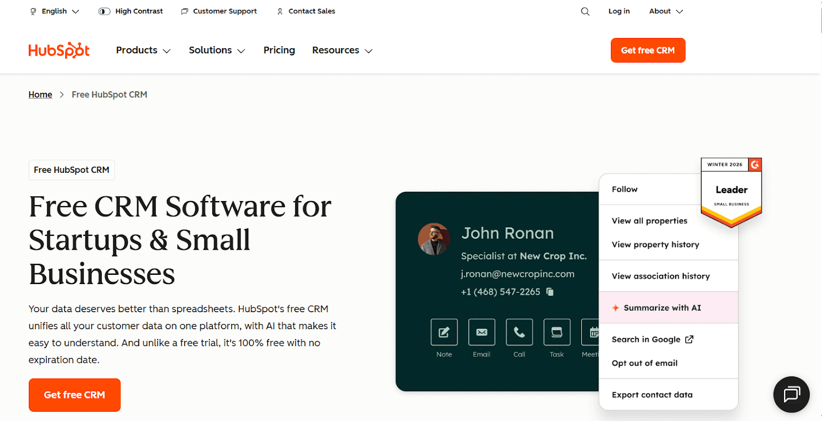The image size is (822, 421).
Task: Open the Contact Sales link
Action: [306, 11]
